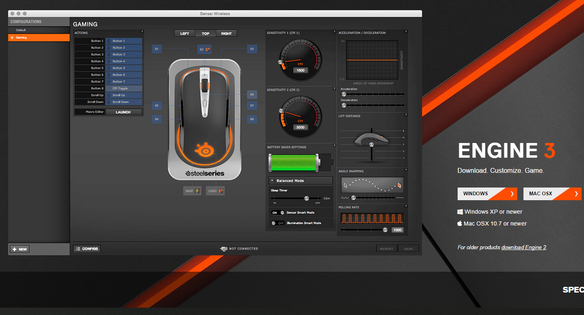The width and height of the screenshot is (584, 315).
Task: Open the Button 3 action dropdown
Action: (124, 54)
